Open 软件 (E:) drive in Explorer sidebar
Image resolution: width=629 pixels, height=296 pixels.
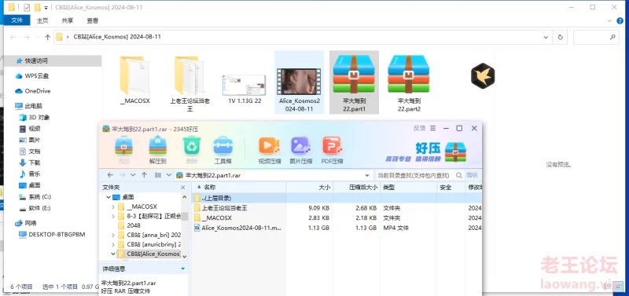tap(35, 208)
